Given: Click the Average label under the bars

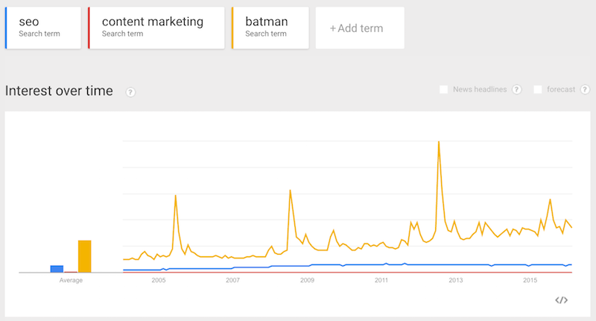Looking at the screenshot, I should (71, 281).
